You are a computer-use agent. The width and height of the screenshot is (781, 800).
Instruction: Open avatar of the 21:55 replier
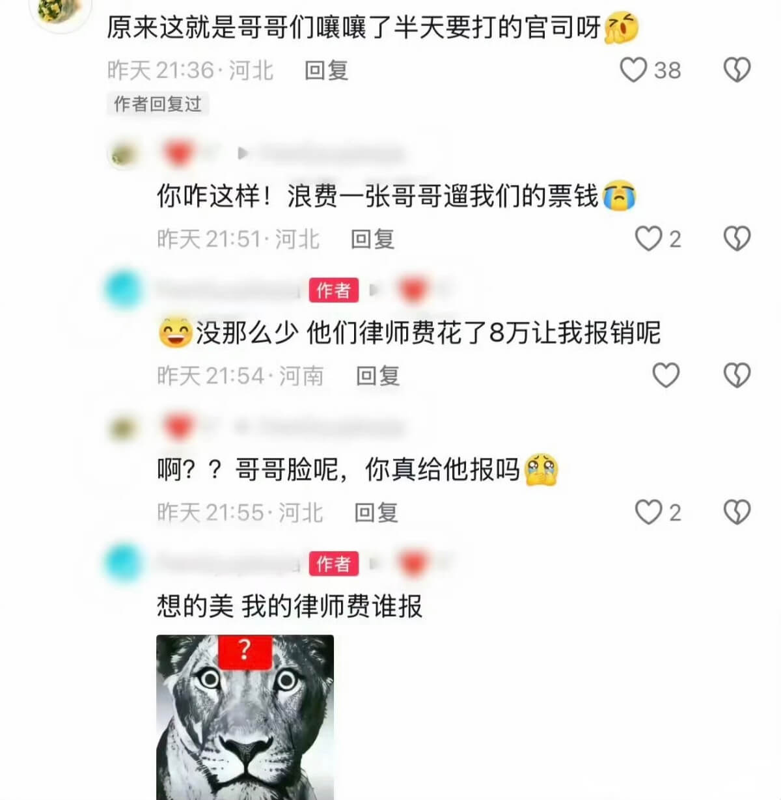pyautogui.click(x=122, y=428)
